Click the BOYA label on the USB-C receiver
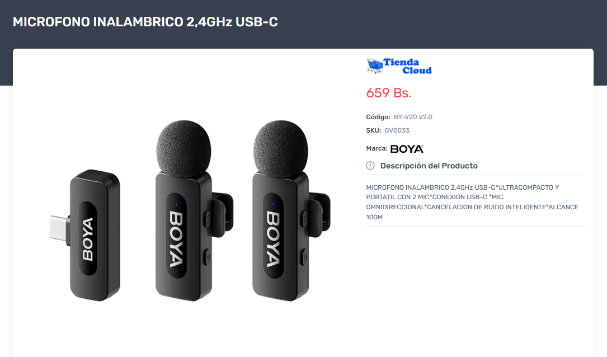This screenshot has width=607, height=357. pyautogui.click(x=88, y=239)
